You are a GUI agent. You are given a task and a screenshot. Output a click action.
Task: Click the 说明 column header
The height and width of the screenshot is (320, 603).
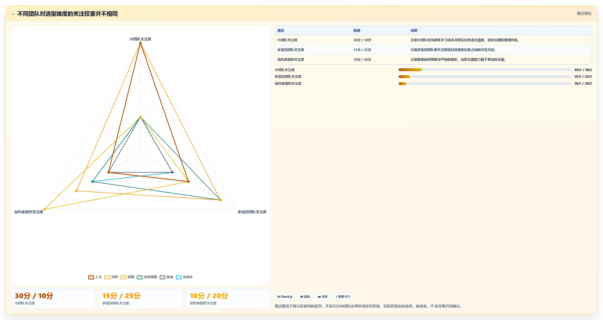414,31
